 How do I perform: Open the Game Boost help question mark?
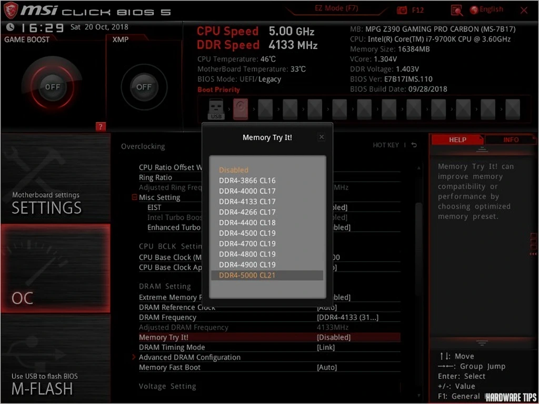pos(101,127)
